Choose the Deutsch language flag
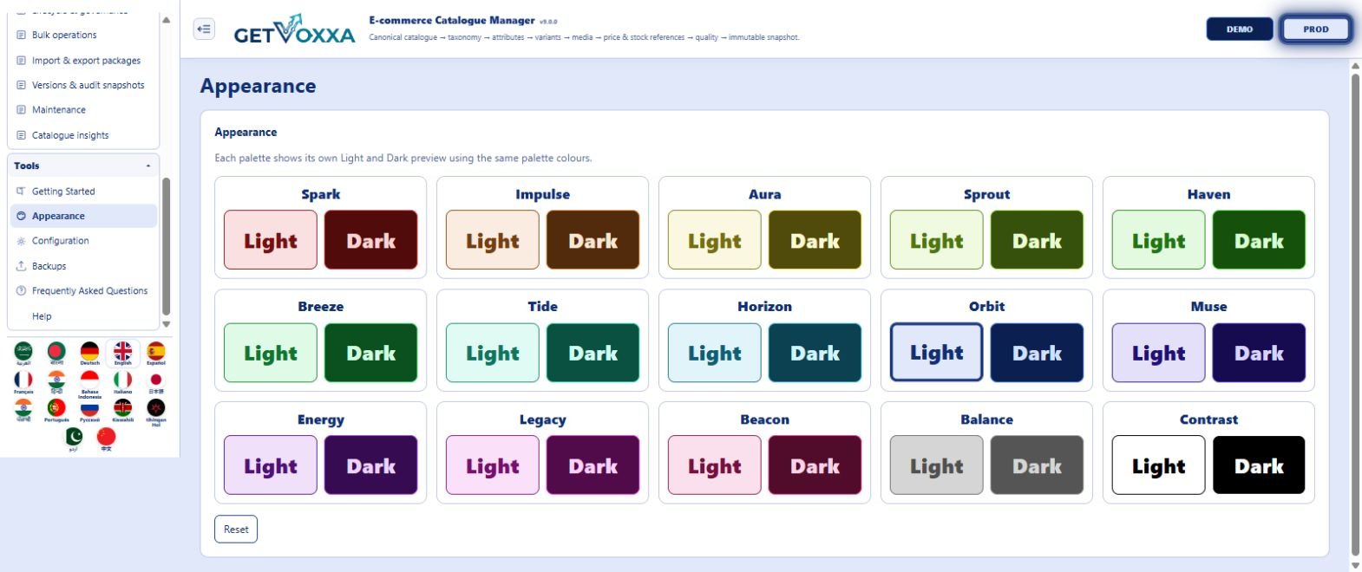Viewport: 1362px width, 572px height. pos(89,352)
